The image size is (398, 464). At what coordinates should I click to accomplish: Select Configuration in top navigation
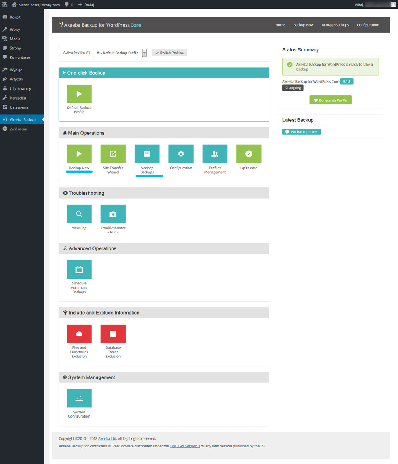click(368, 25)
